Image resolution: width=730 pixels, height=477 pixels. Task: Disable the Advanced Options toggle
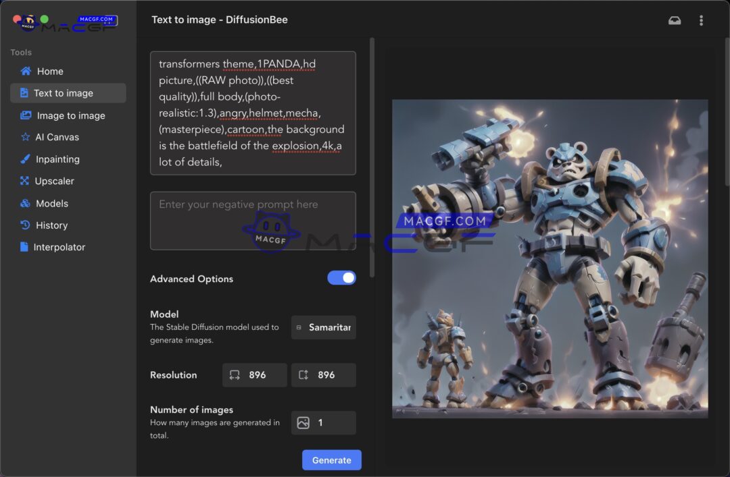tap(341, 277)
